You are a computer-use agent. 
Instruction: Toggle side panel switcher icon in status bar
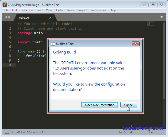pos(7,132)
